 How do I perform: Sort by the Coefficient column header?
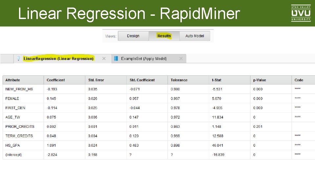[x=65, y=80]
